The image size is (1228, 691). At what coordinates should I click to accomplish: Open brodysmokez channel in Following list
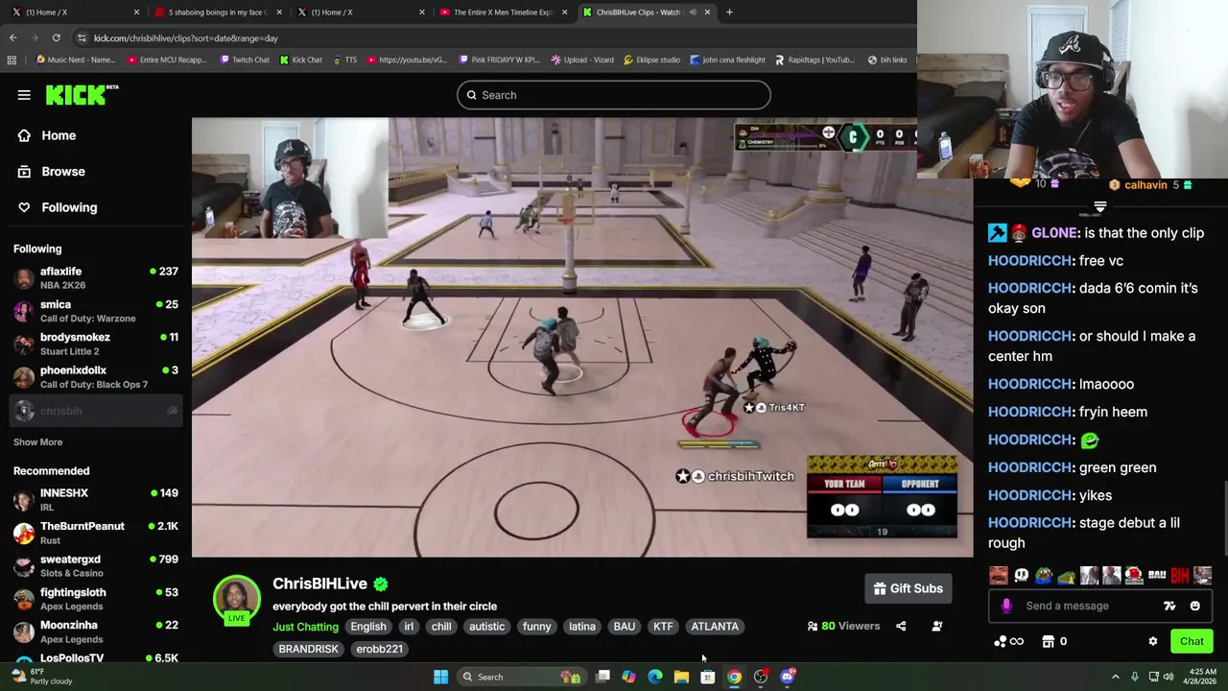(x=96, y=344)
